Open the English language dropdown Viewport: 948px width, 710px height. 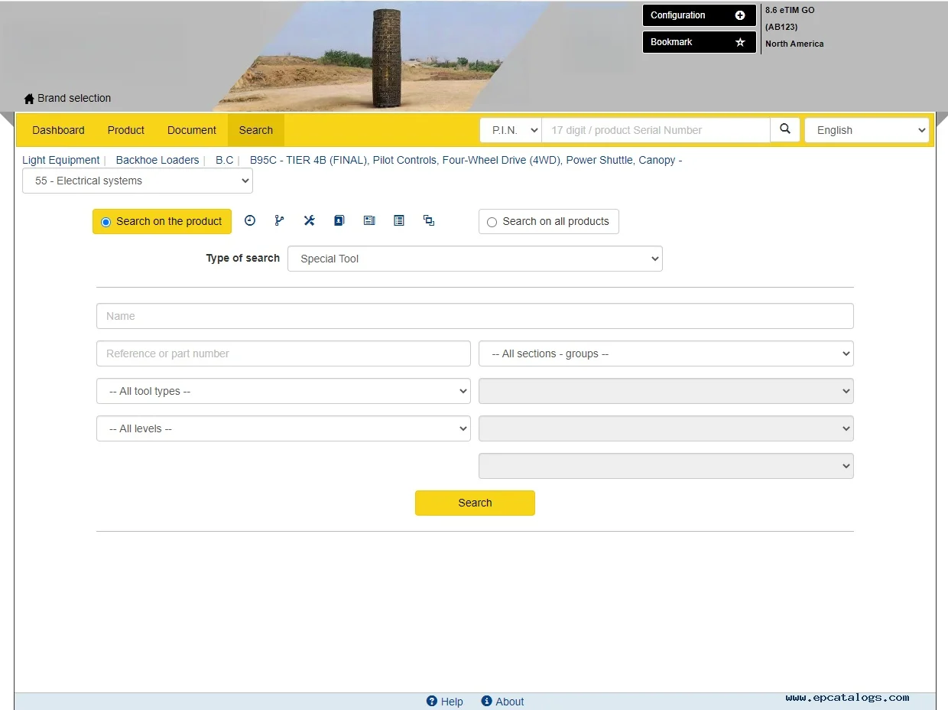point(867,130)
